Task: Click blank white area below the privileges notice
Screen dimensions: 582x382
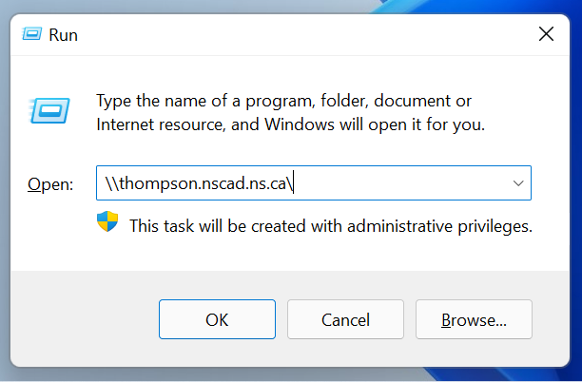Action: coord(289,254)
